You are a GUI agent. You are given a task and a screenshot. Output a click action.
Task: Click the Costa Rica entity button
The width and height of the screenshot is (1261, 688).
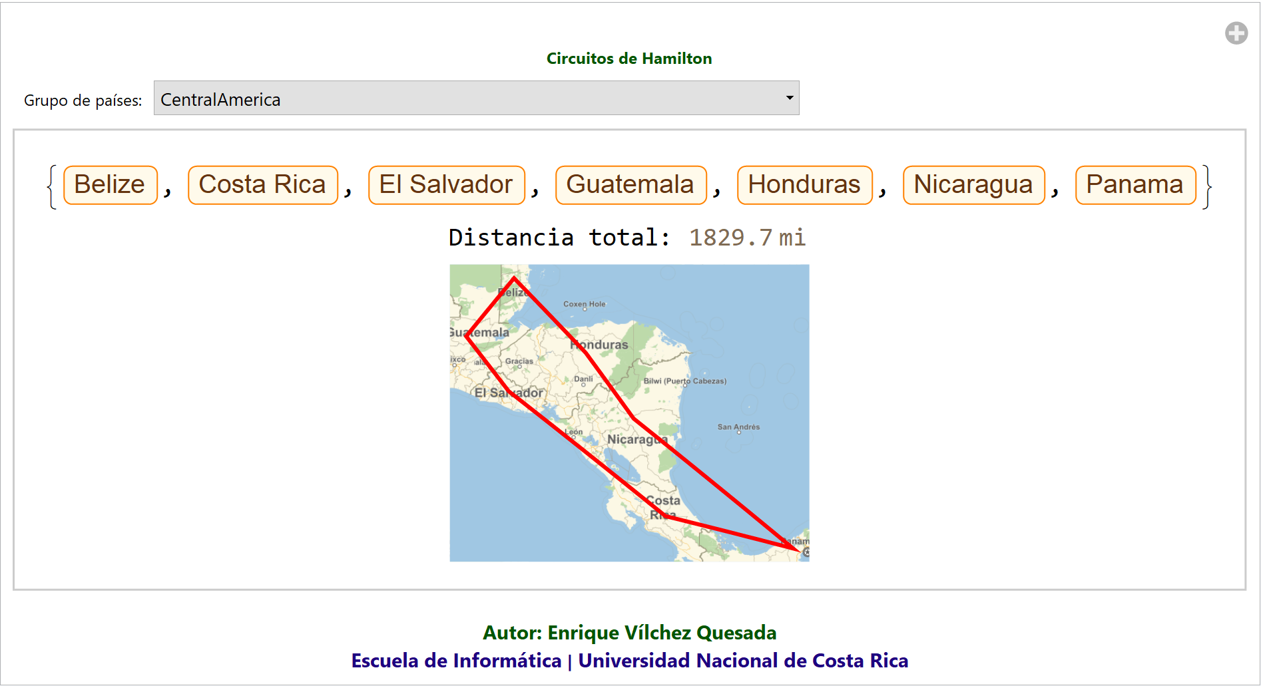click(x=262, y=184)
